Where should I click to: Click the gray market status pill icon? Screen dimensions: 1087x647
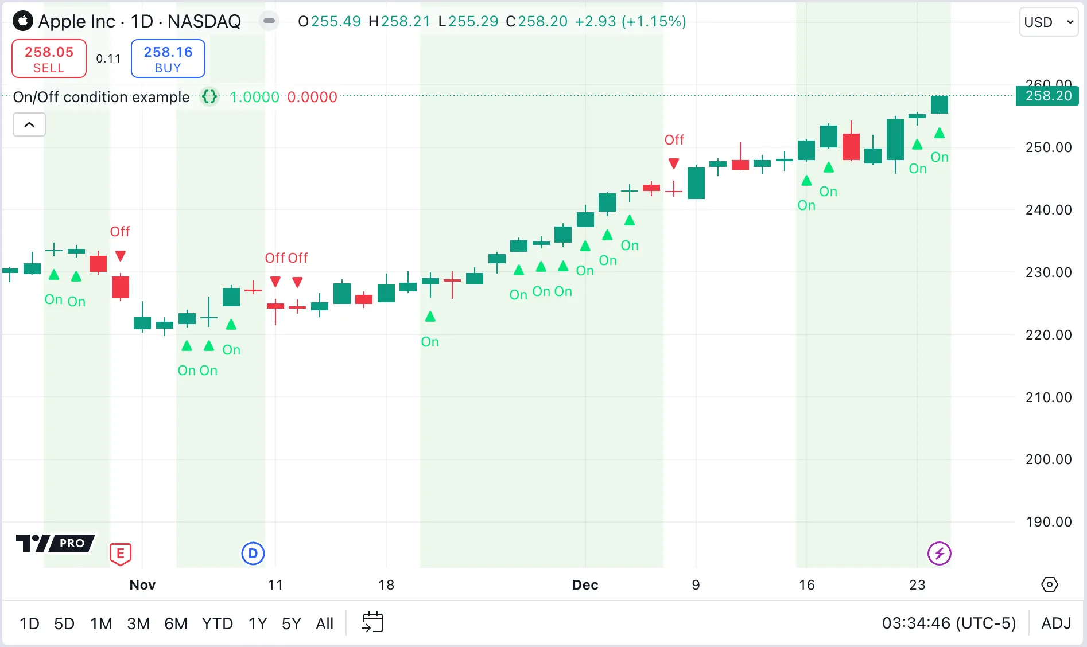(269, 21)
